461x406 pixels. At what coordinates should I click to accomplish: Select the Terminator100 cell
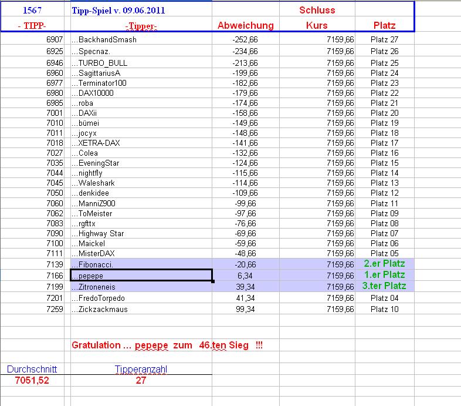141,83
